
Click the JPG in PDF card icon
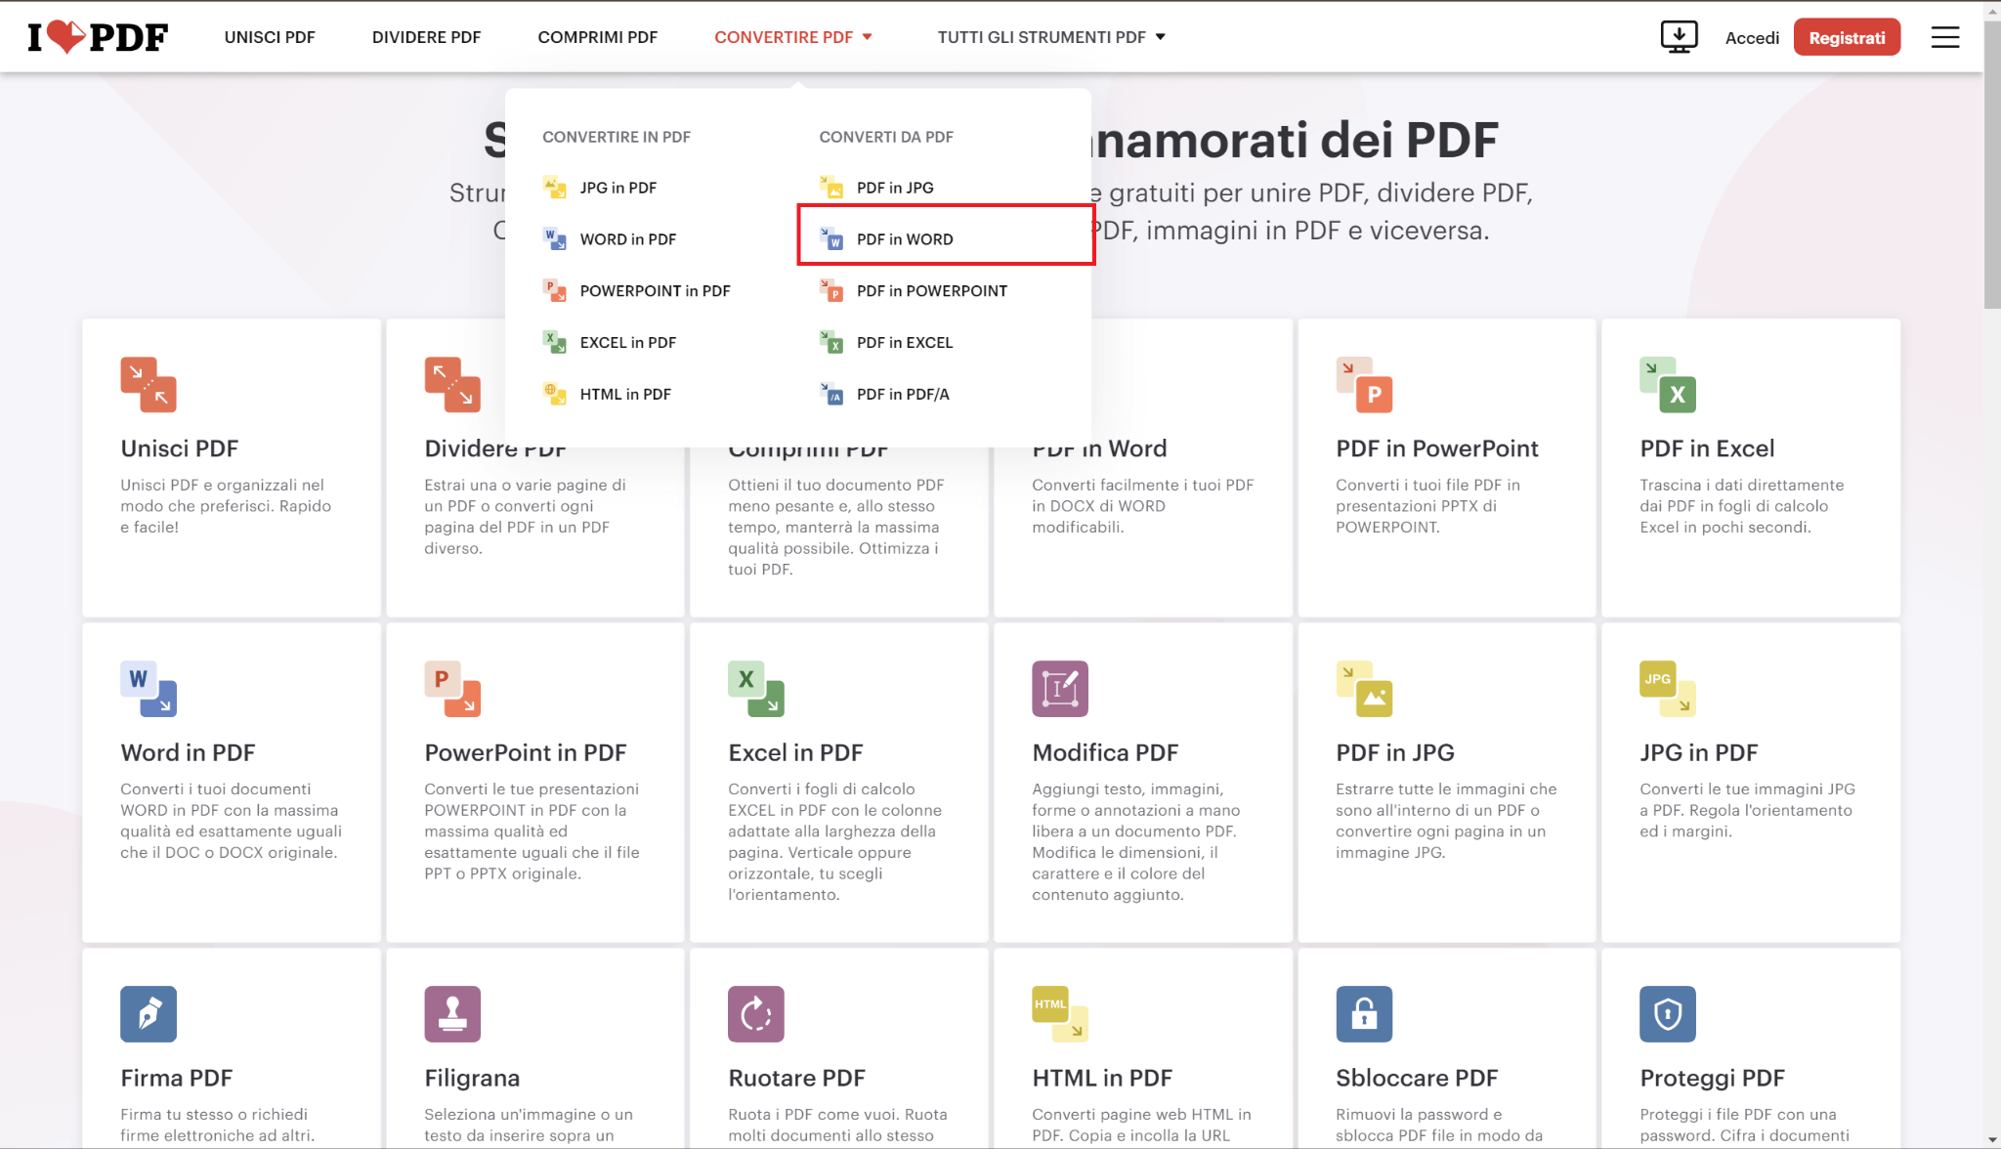click(x=1668, y=689)
